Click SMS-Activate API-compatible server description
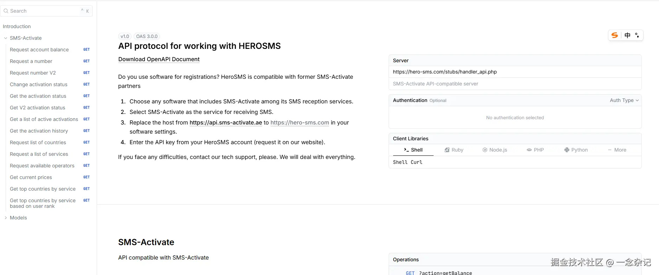The image size is (659, 275). pyautogui.click(x=435, y=84)
